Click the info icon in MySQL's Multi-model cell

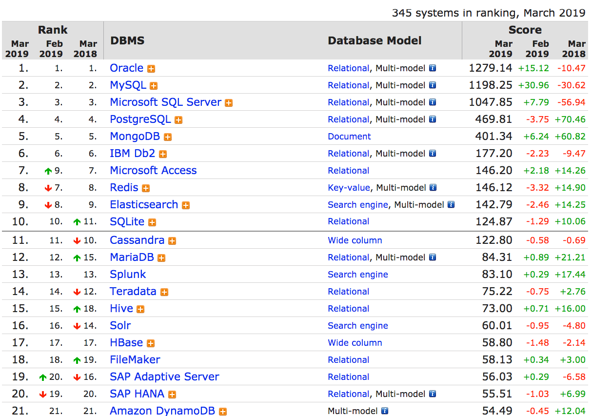tap(433, 85)
